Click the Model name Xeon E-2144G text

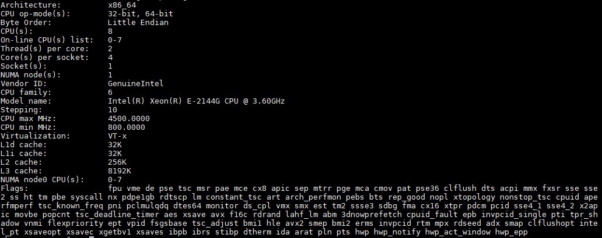[x=196, y=101]
